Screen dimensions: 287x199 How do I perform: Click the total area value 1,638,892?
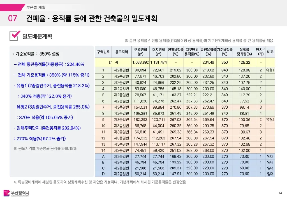(140, 62)
